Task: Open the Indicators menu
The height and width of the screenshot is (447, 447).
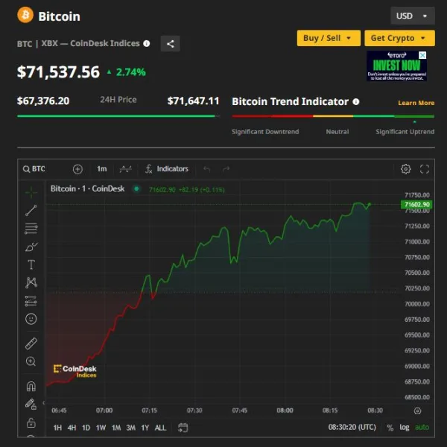Action: point(167,169)
